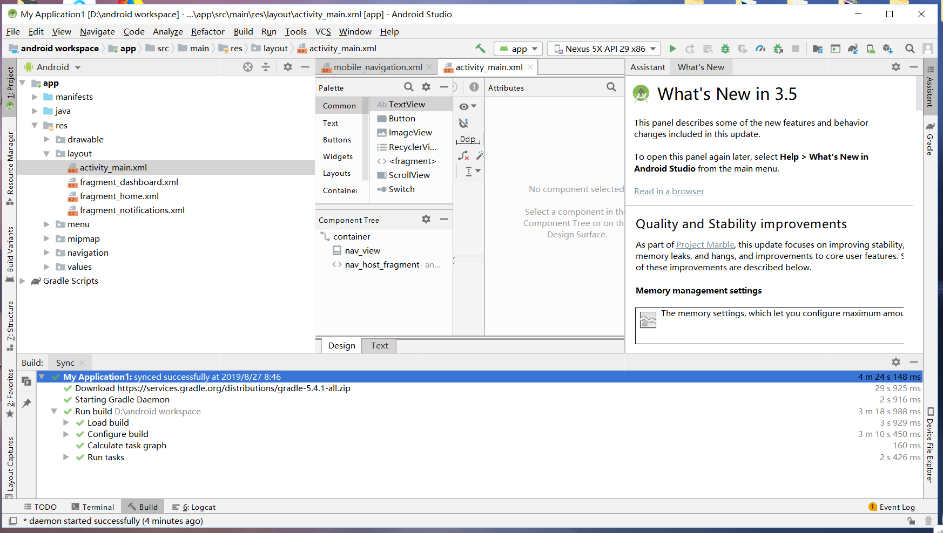Open the profiler gauge icon
This screenshot has height=533, width=943.
coord(760,49)
